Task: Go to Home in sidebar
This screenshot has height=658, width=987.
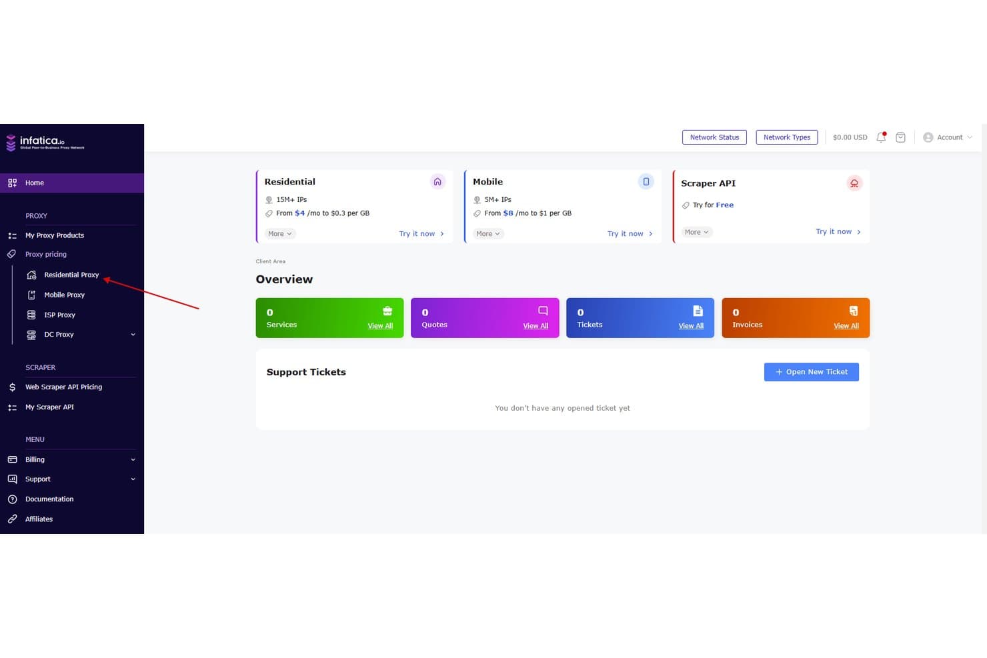Action: click(x=72, y=183)
